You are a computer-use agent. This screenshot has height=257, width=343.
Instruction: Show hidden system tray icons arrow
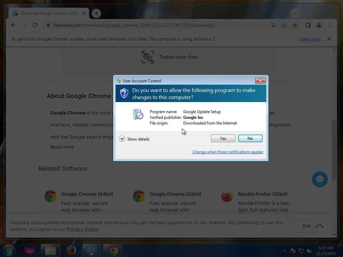(285, 251)
